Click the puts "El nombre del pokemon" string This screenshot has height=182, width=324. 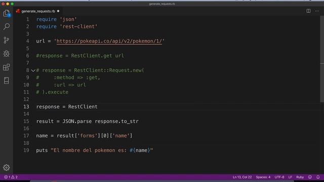(x=95, y=150)
